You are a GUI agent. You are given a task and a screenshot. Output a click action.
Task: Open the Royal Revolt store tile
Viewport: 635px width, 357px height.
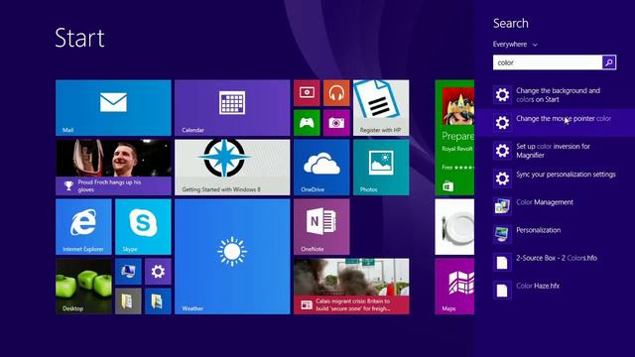[454, 138]
